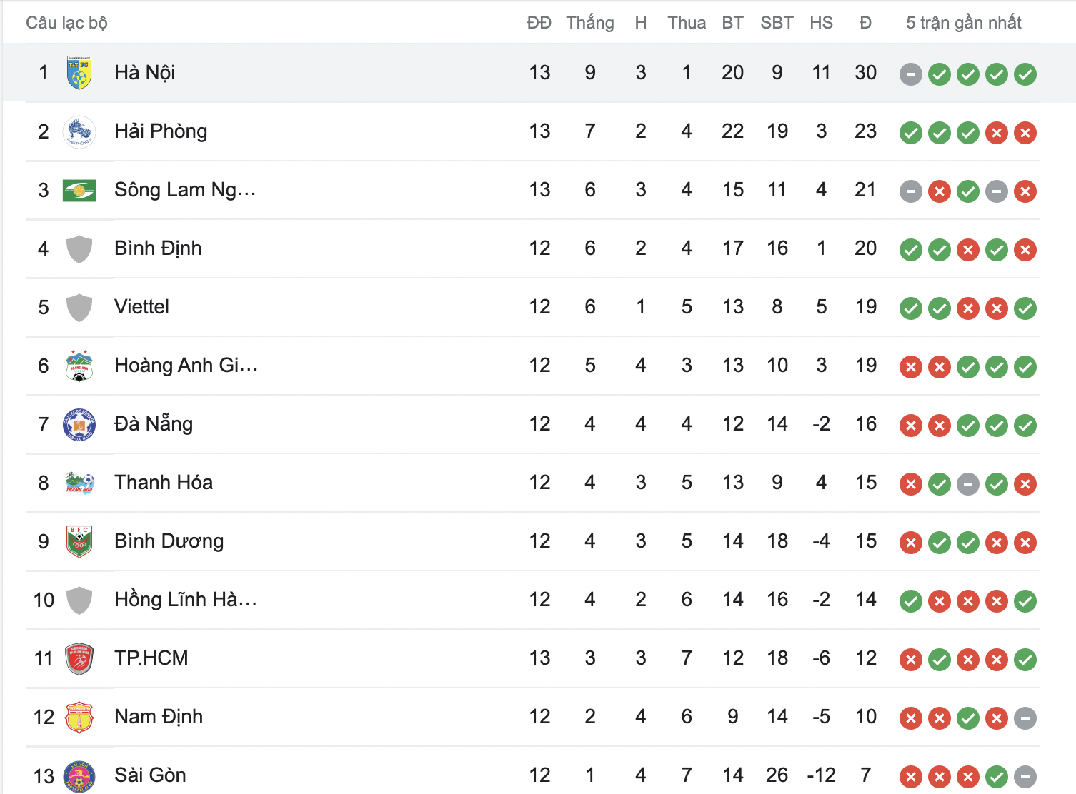Image resolution: width=1076 pixels, height=794 pixels.
Task: Click the Câu lạc bộ column header
Action: click(66, 23)
